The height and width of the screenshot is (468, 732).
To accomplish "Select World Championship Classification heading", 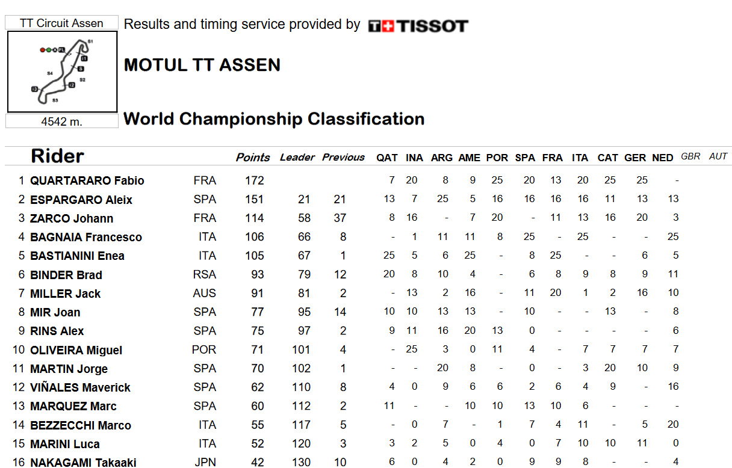I will (x=274, y=119).
